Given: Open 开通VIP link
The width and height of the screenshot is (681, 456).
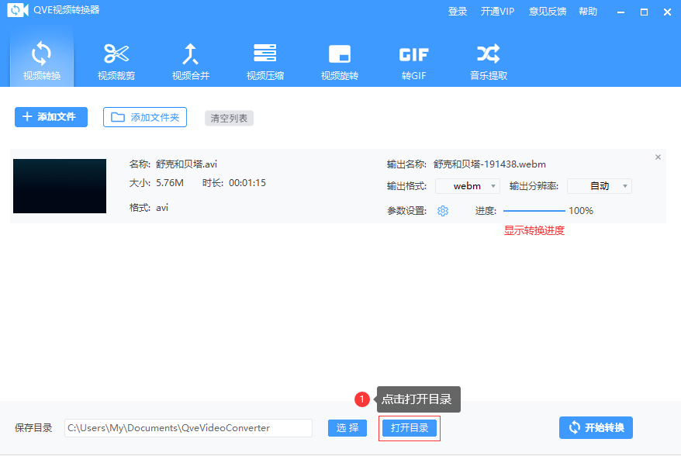Looking at the screenshot, I should click(497, 12).
